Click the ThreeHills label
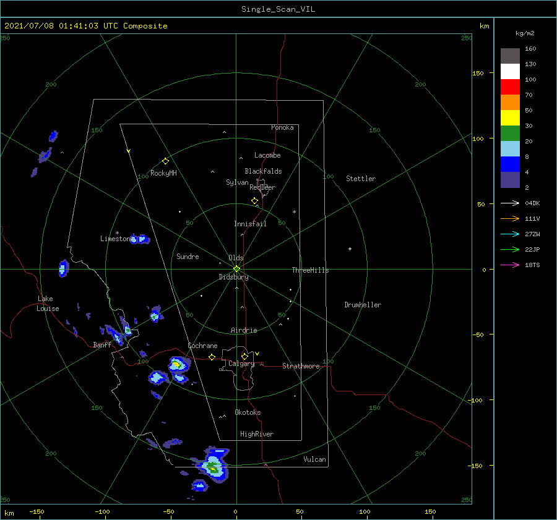 pyautogui.click(x=310, y=270)
